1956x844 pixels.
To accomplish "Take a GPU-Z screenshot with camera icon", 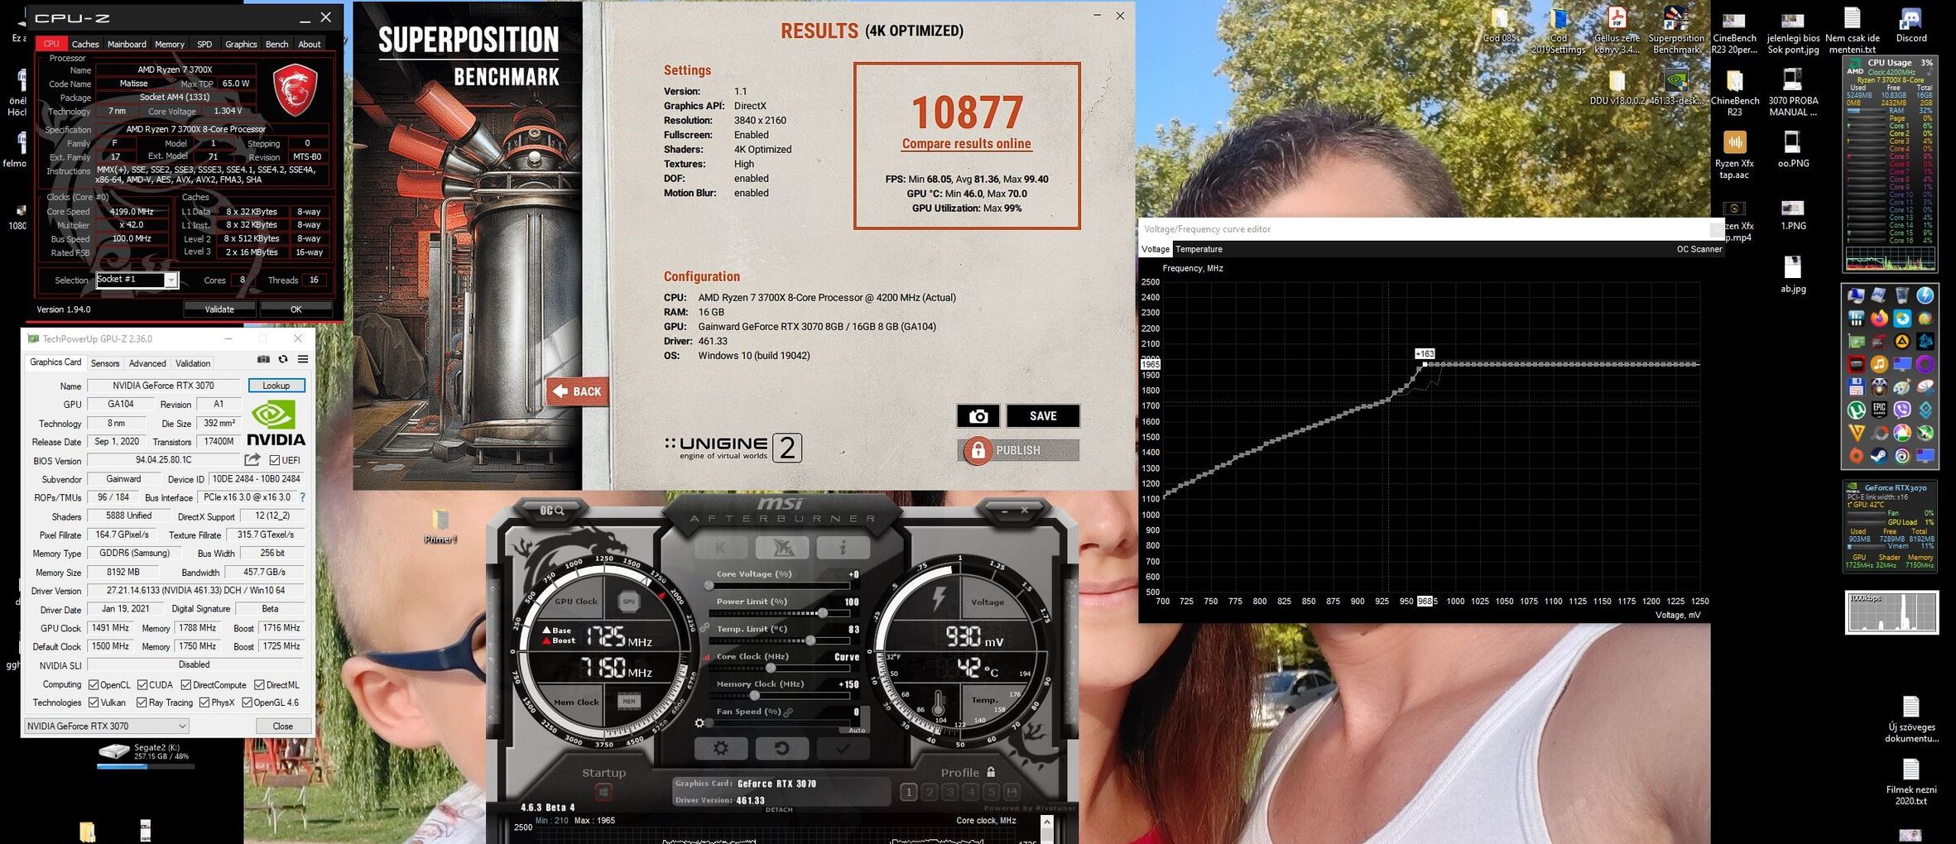I will pos(263,359).
